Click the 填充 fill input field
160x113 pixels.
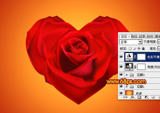tap(159, 48)
